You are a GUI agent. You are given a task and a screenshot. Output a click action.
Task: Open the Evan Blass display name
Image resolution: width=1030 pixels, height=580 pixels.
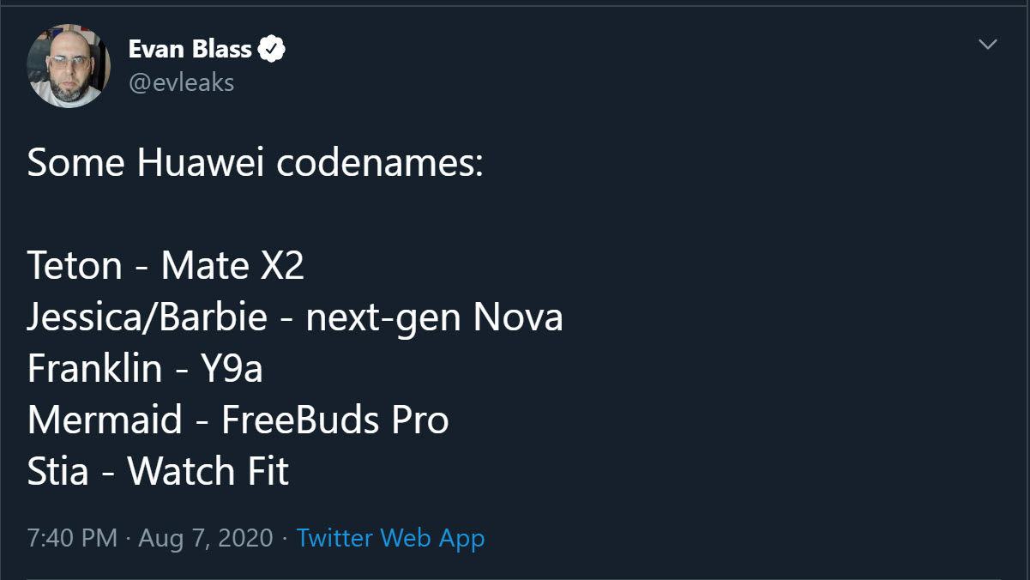[190, 50]
